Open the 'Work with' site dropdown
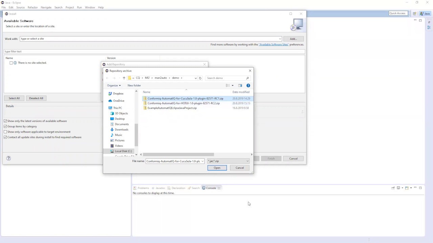Image resolution: width=433 pixels, height=243 pixels. (x=280, y=39)
